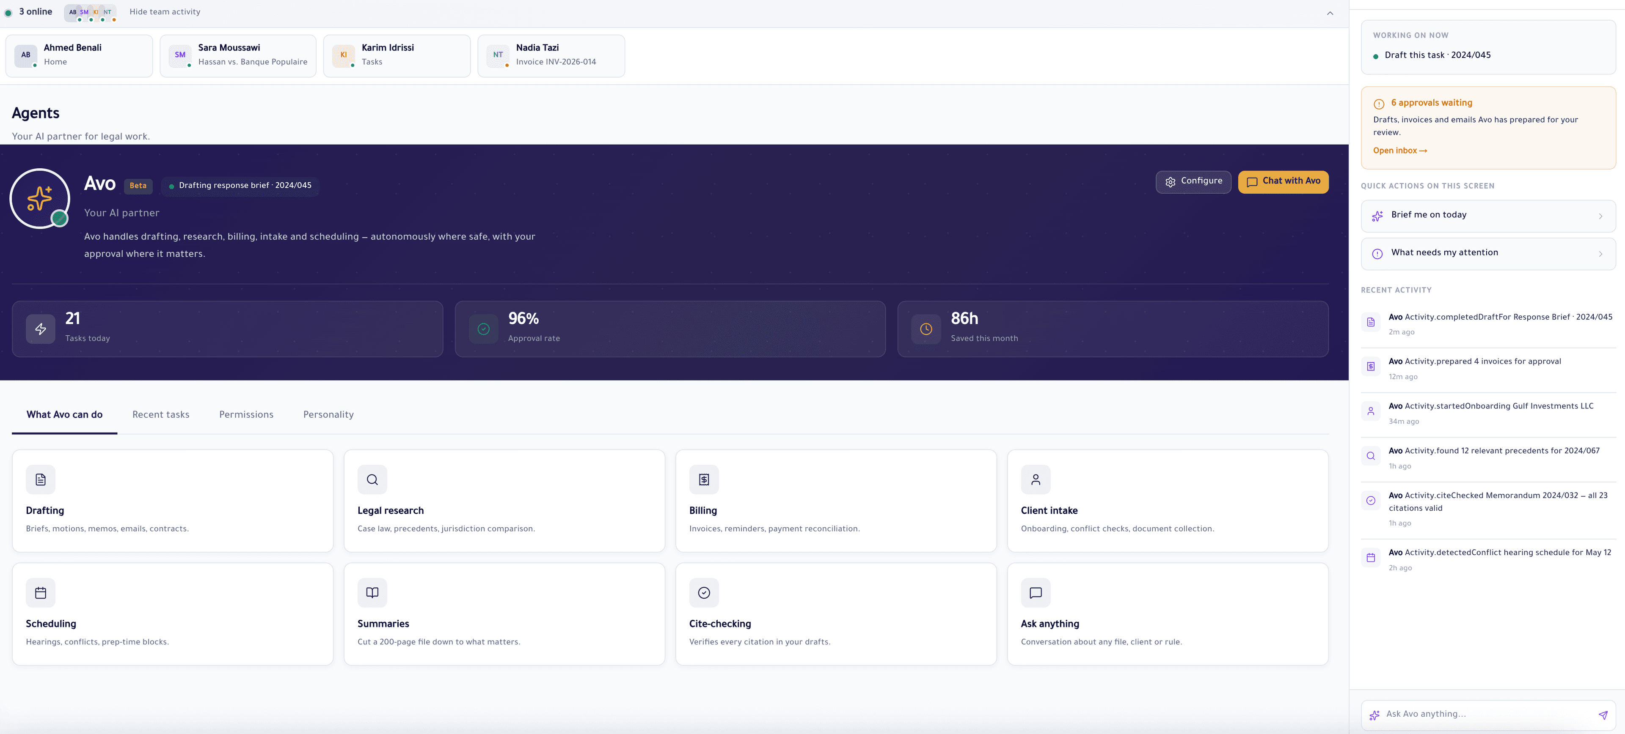
Task: Click the detectedConflict calendar activity icon
Action: (x=1371, y=558)
